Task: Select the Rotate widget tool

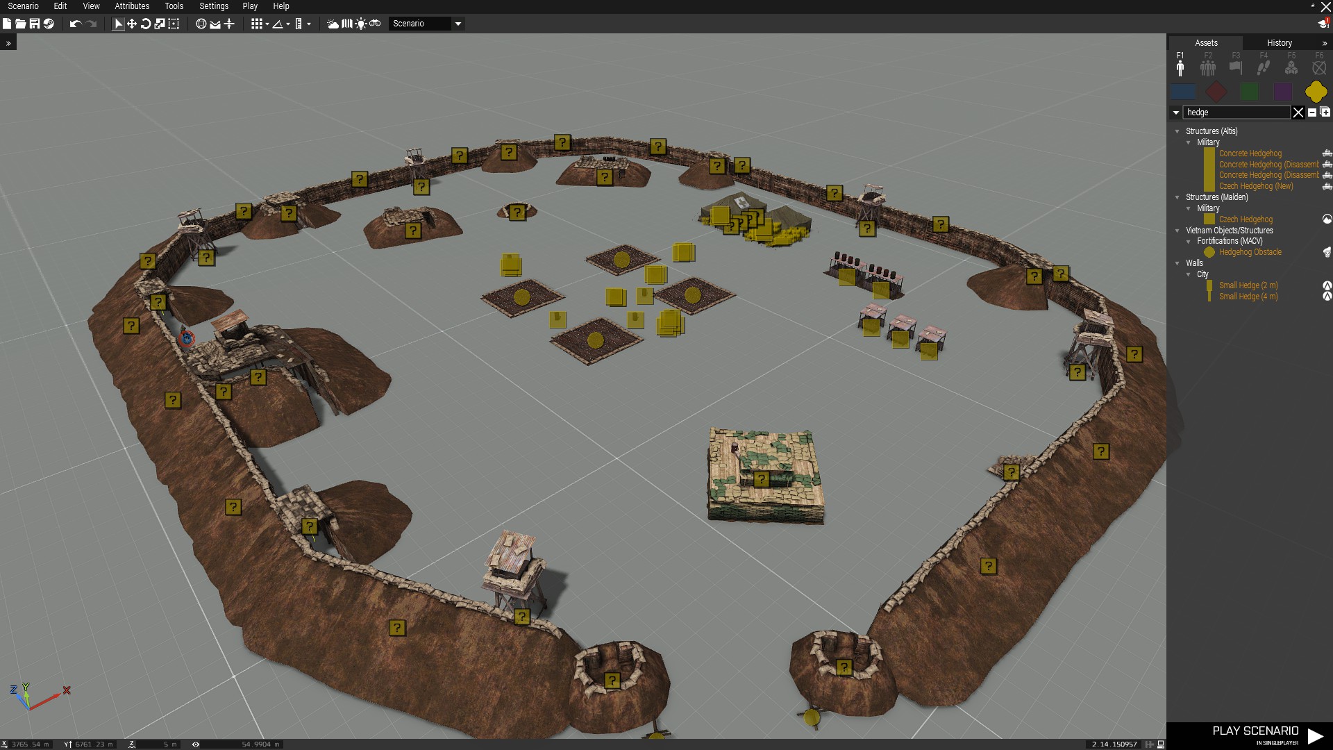Action: tap(146, 24)
